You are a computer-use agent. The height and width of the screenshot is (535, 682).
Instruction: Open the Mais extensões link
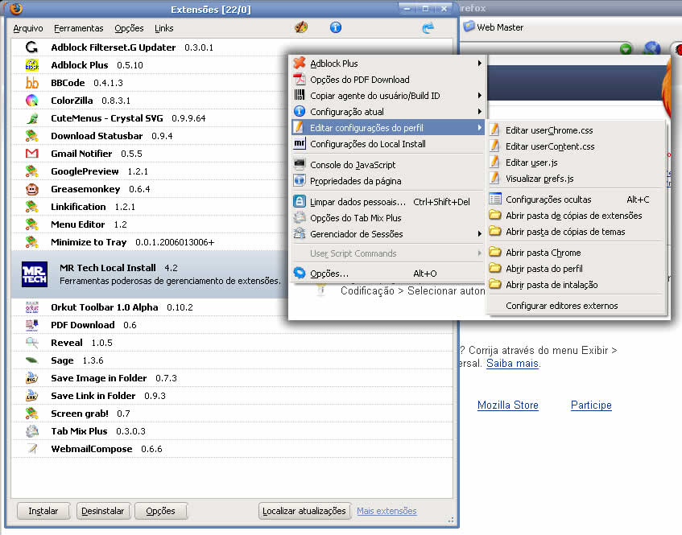386,511
